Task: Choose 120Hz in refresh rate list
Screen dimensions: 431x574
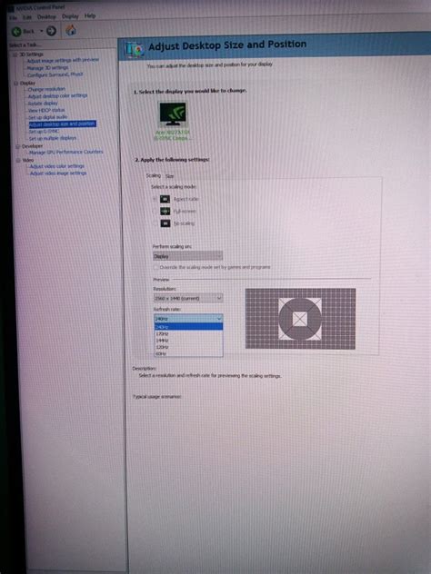Action: tap(188, 347)
